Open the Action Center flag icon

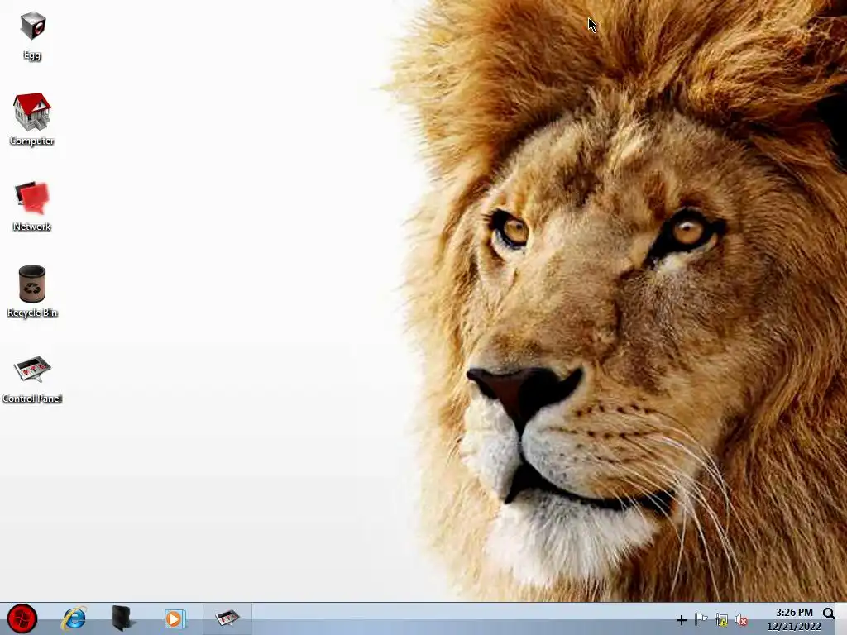pyautogui.click(x=701, y=620)
